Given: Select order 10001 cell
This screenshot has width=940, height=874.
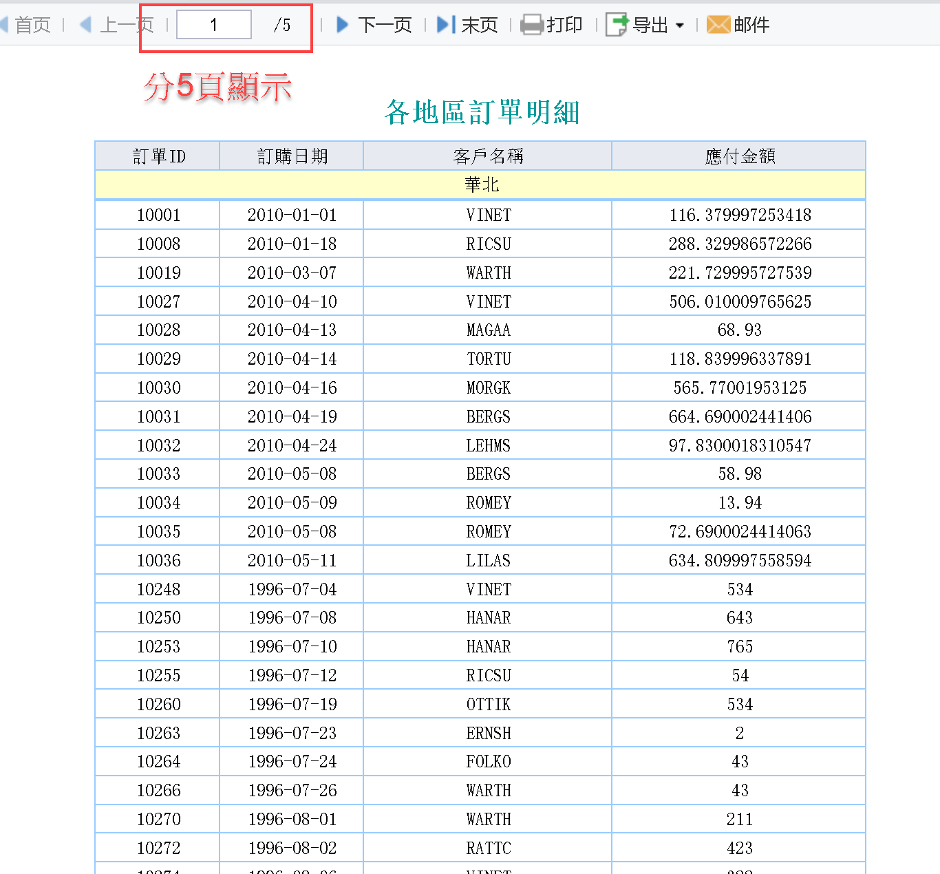Looking at the screenshot, I should click(158, 215).
